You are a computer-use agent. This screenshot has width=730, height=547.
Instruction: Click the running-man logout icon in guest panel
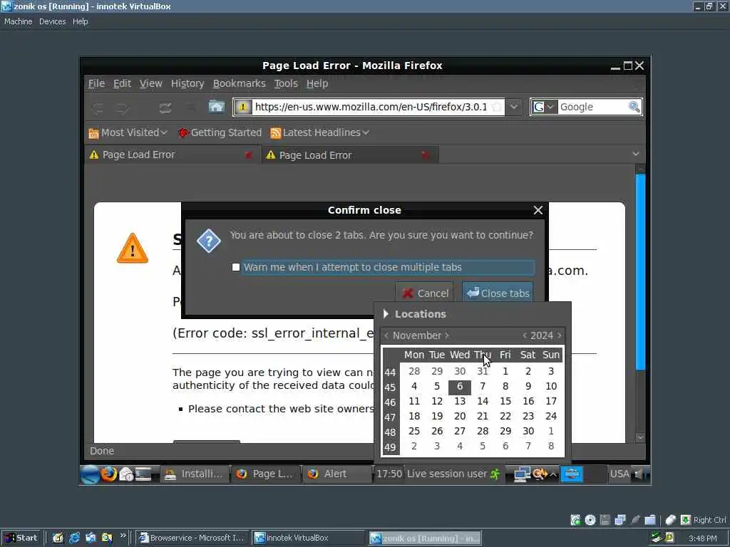tap(495, 474)
